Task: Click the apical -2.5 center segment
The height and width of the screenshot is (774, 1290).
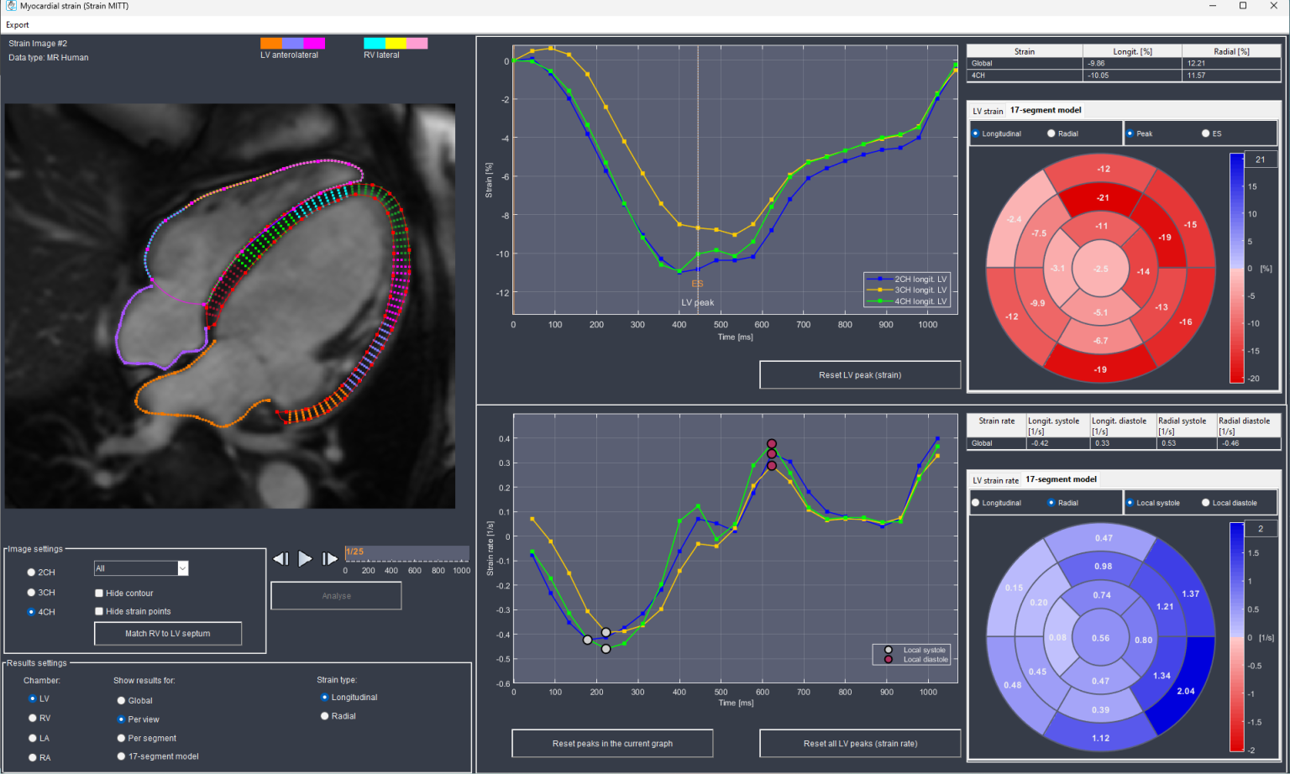Action: [x=1101, y=269]
